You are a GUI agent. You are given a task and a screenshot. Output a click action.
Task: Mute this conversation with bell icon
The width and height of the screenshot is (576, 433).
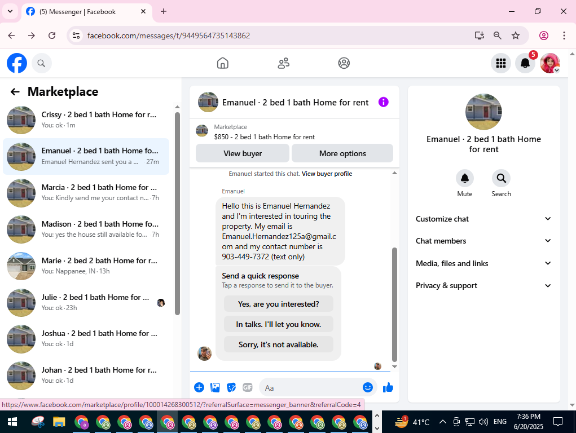pyautogui.click(x=465, y=179)
